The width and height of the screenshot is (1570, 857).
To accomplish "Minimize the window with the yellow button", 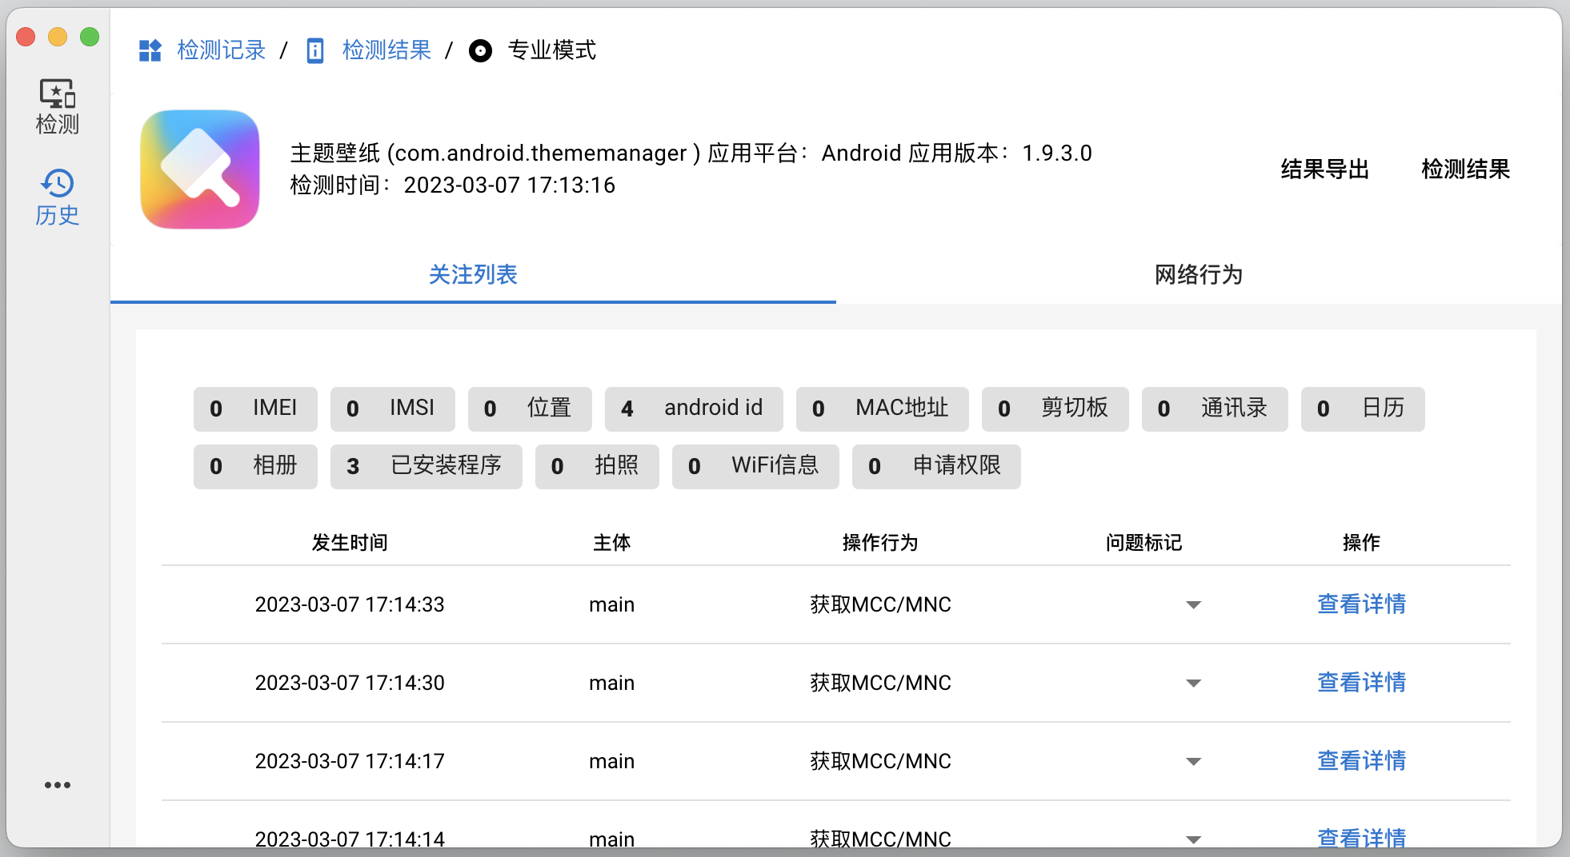I will tap(58, 37).
